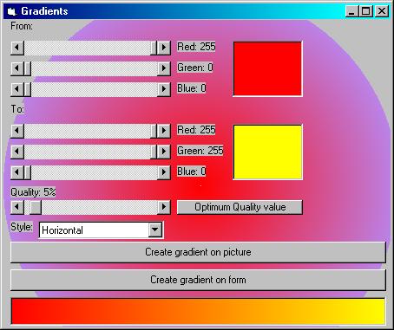This screenshot has height=330, width=394.
Task: Open the Style dropdown arrow
Action: [155, 230]
